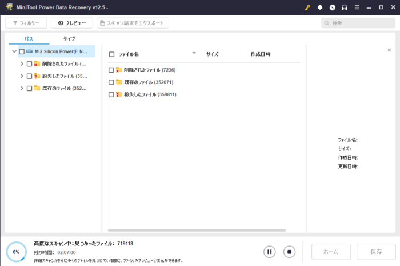The image size is (400, 266).
Task: Check 紛失したファイル (359811) list checkbox
Action: (111, 94)
